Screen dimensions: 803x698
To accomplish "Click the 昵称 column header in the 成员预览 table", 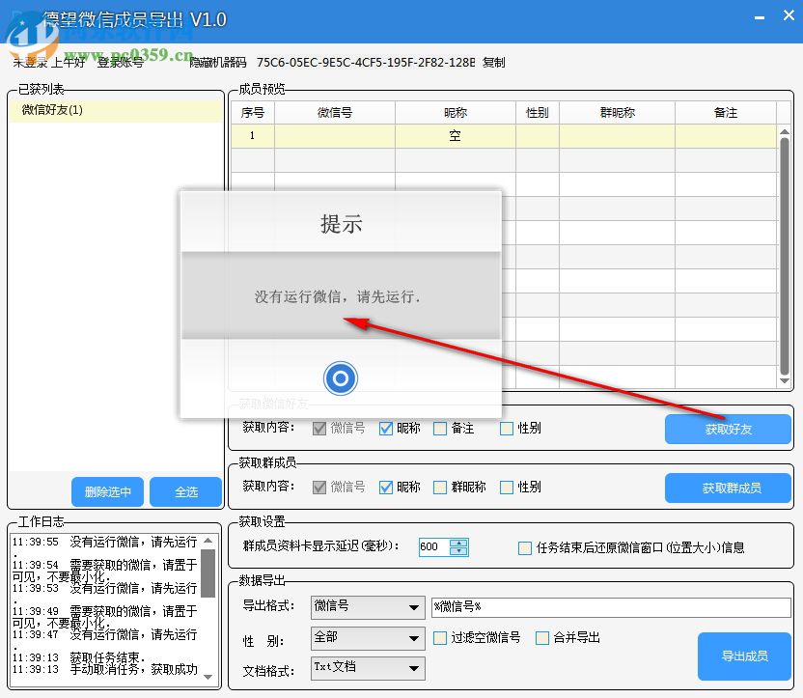I will 456,113.
